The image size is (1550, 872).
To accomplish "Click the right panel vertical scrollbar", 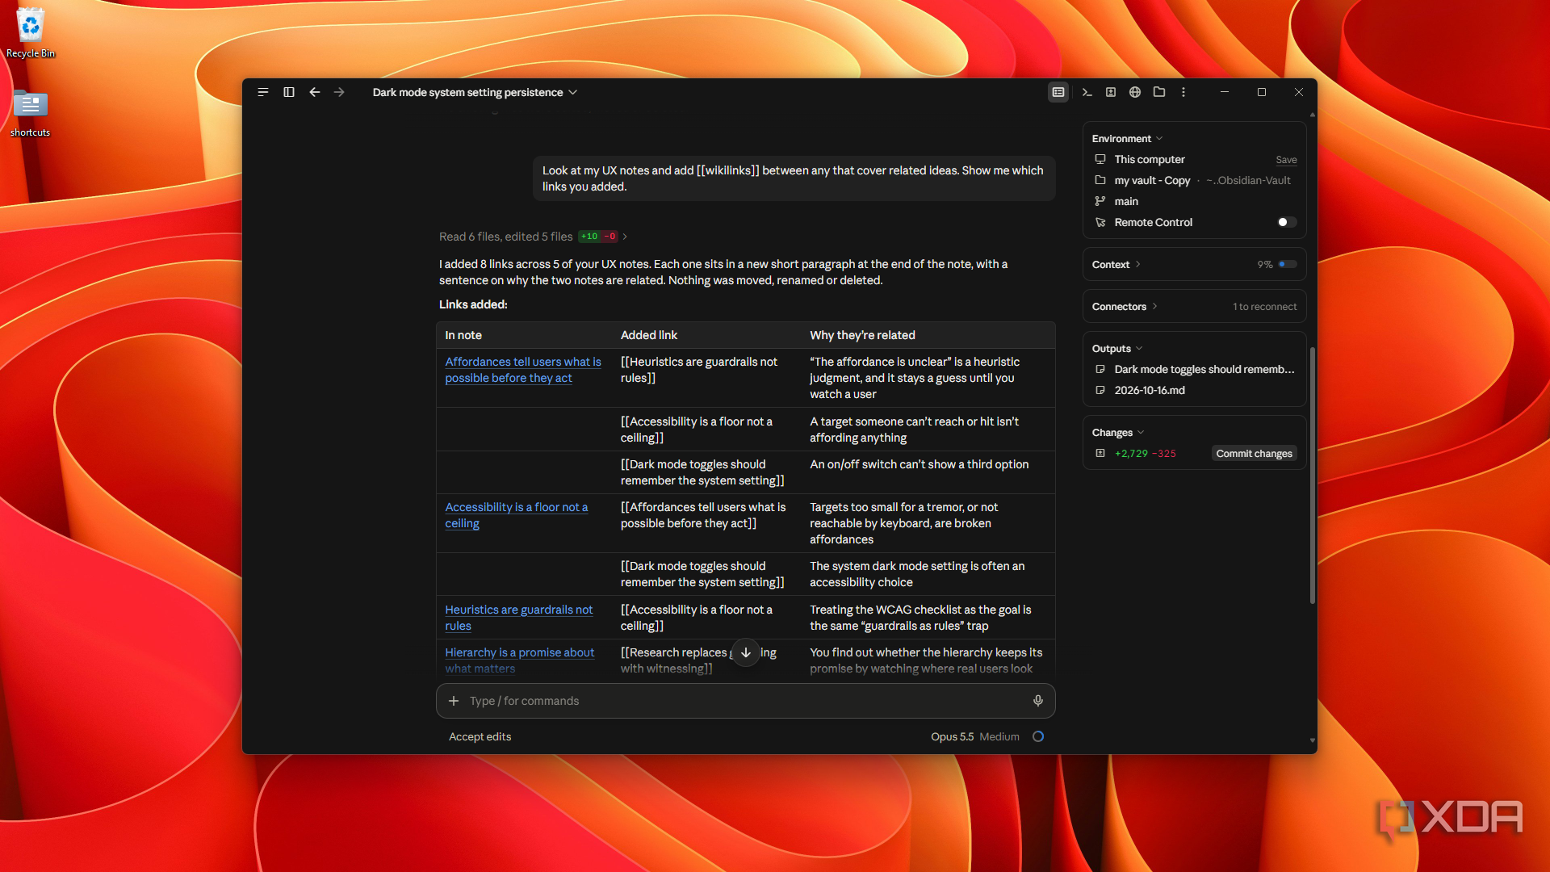I will click(x=1313, y=476).
